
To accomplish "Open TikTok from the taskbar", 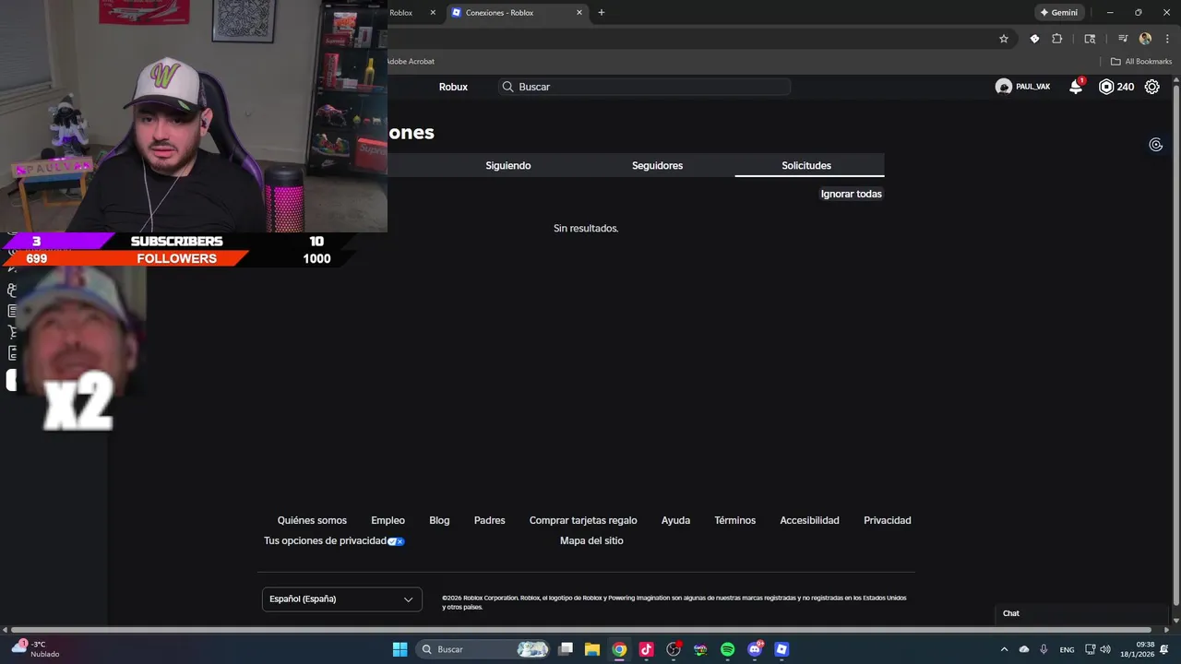I will tap(646, 649).
